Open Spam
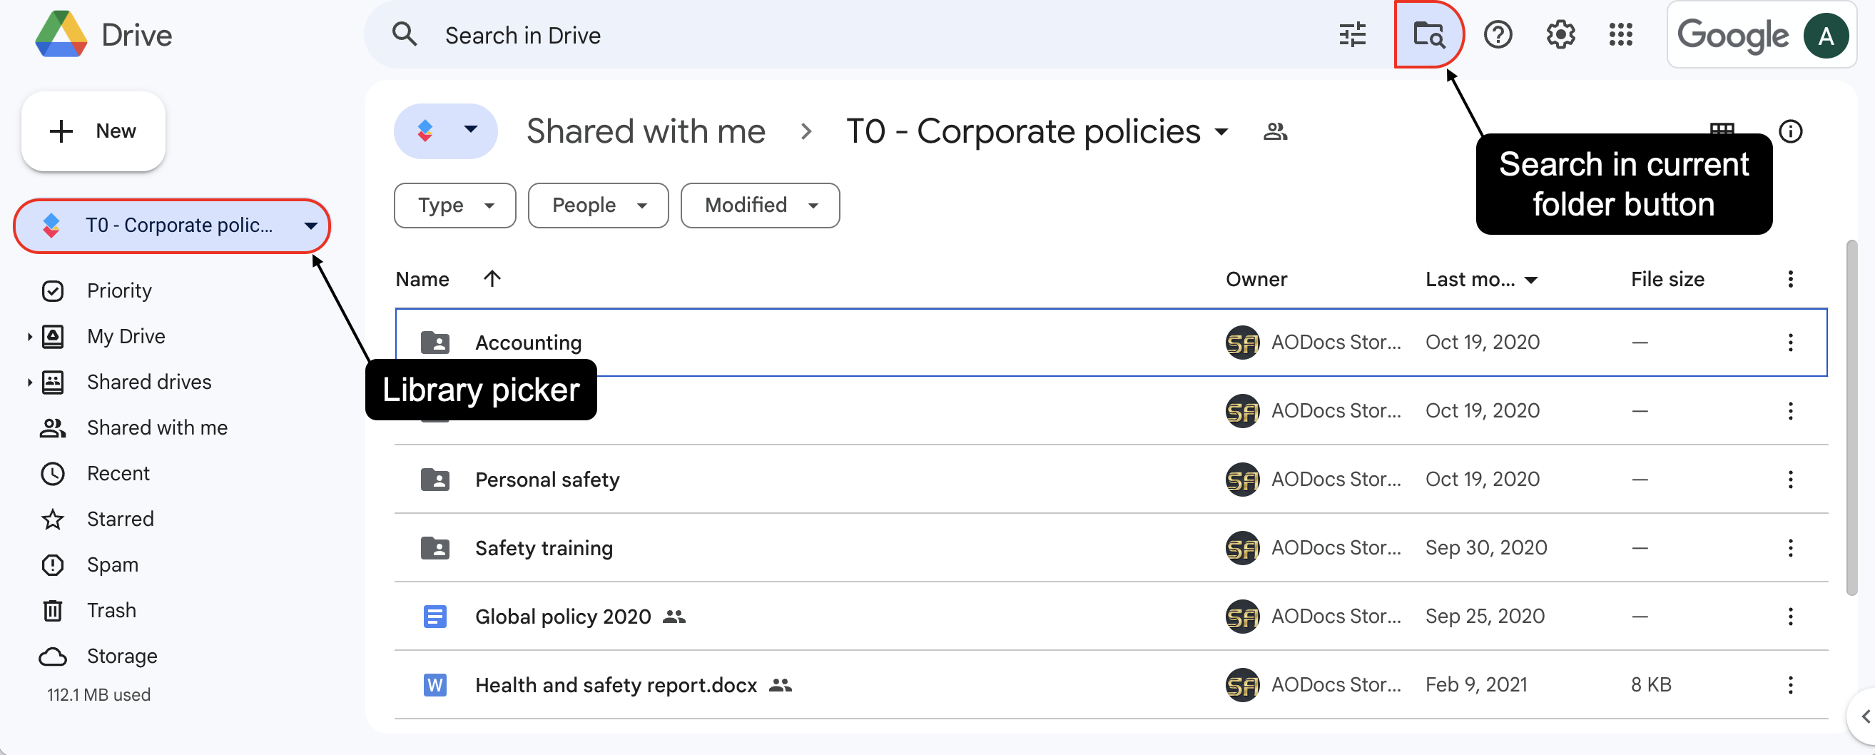The height and width of the screenshot is (755, 1875). coord(112,565)
